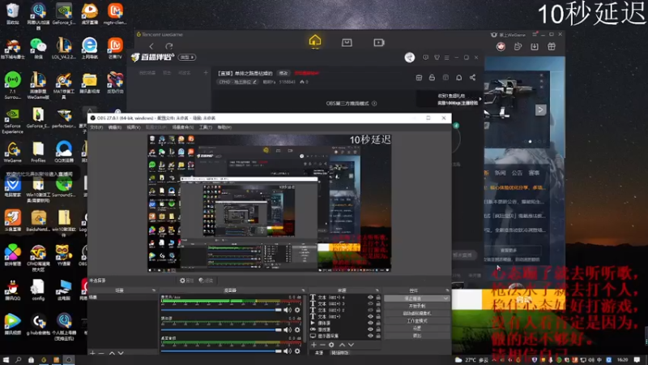648x365 pixels.
Task: Click 开始录制 button in Controls
Action: coord(416,306)
